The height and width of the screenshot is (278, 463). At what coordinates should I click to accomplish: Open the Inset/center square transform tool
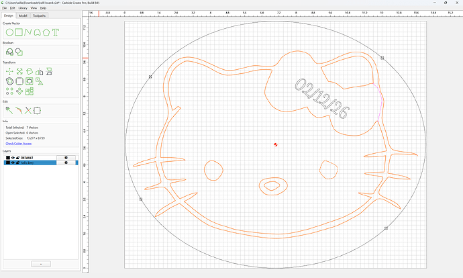pyautogui.click(x=30, y=81)
